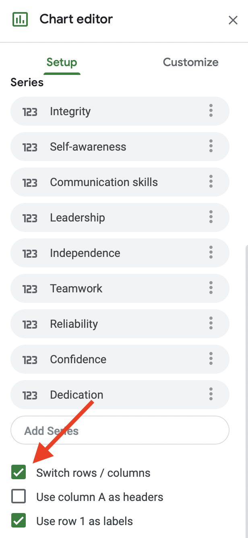Uncheck Use row 1 as labels
248x538 pixels.
point(19,521)
